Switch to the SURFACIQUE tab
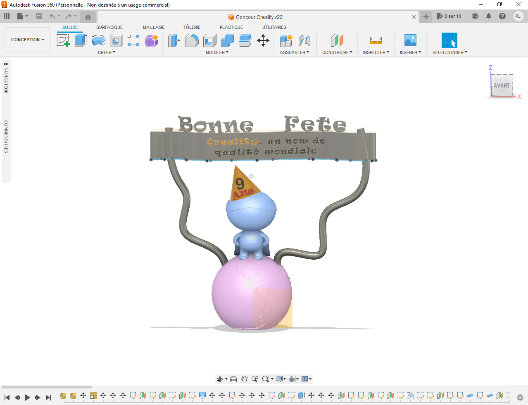Screen dimensions: 528x405 [x=109, y=27]
